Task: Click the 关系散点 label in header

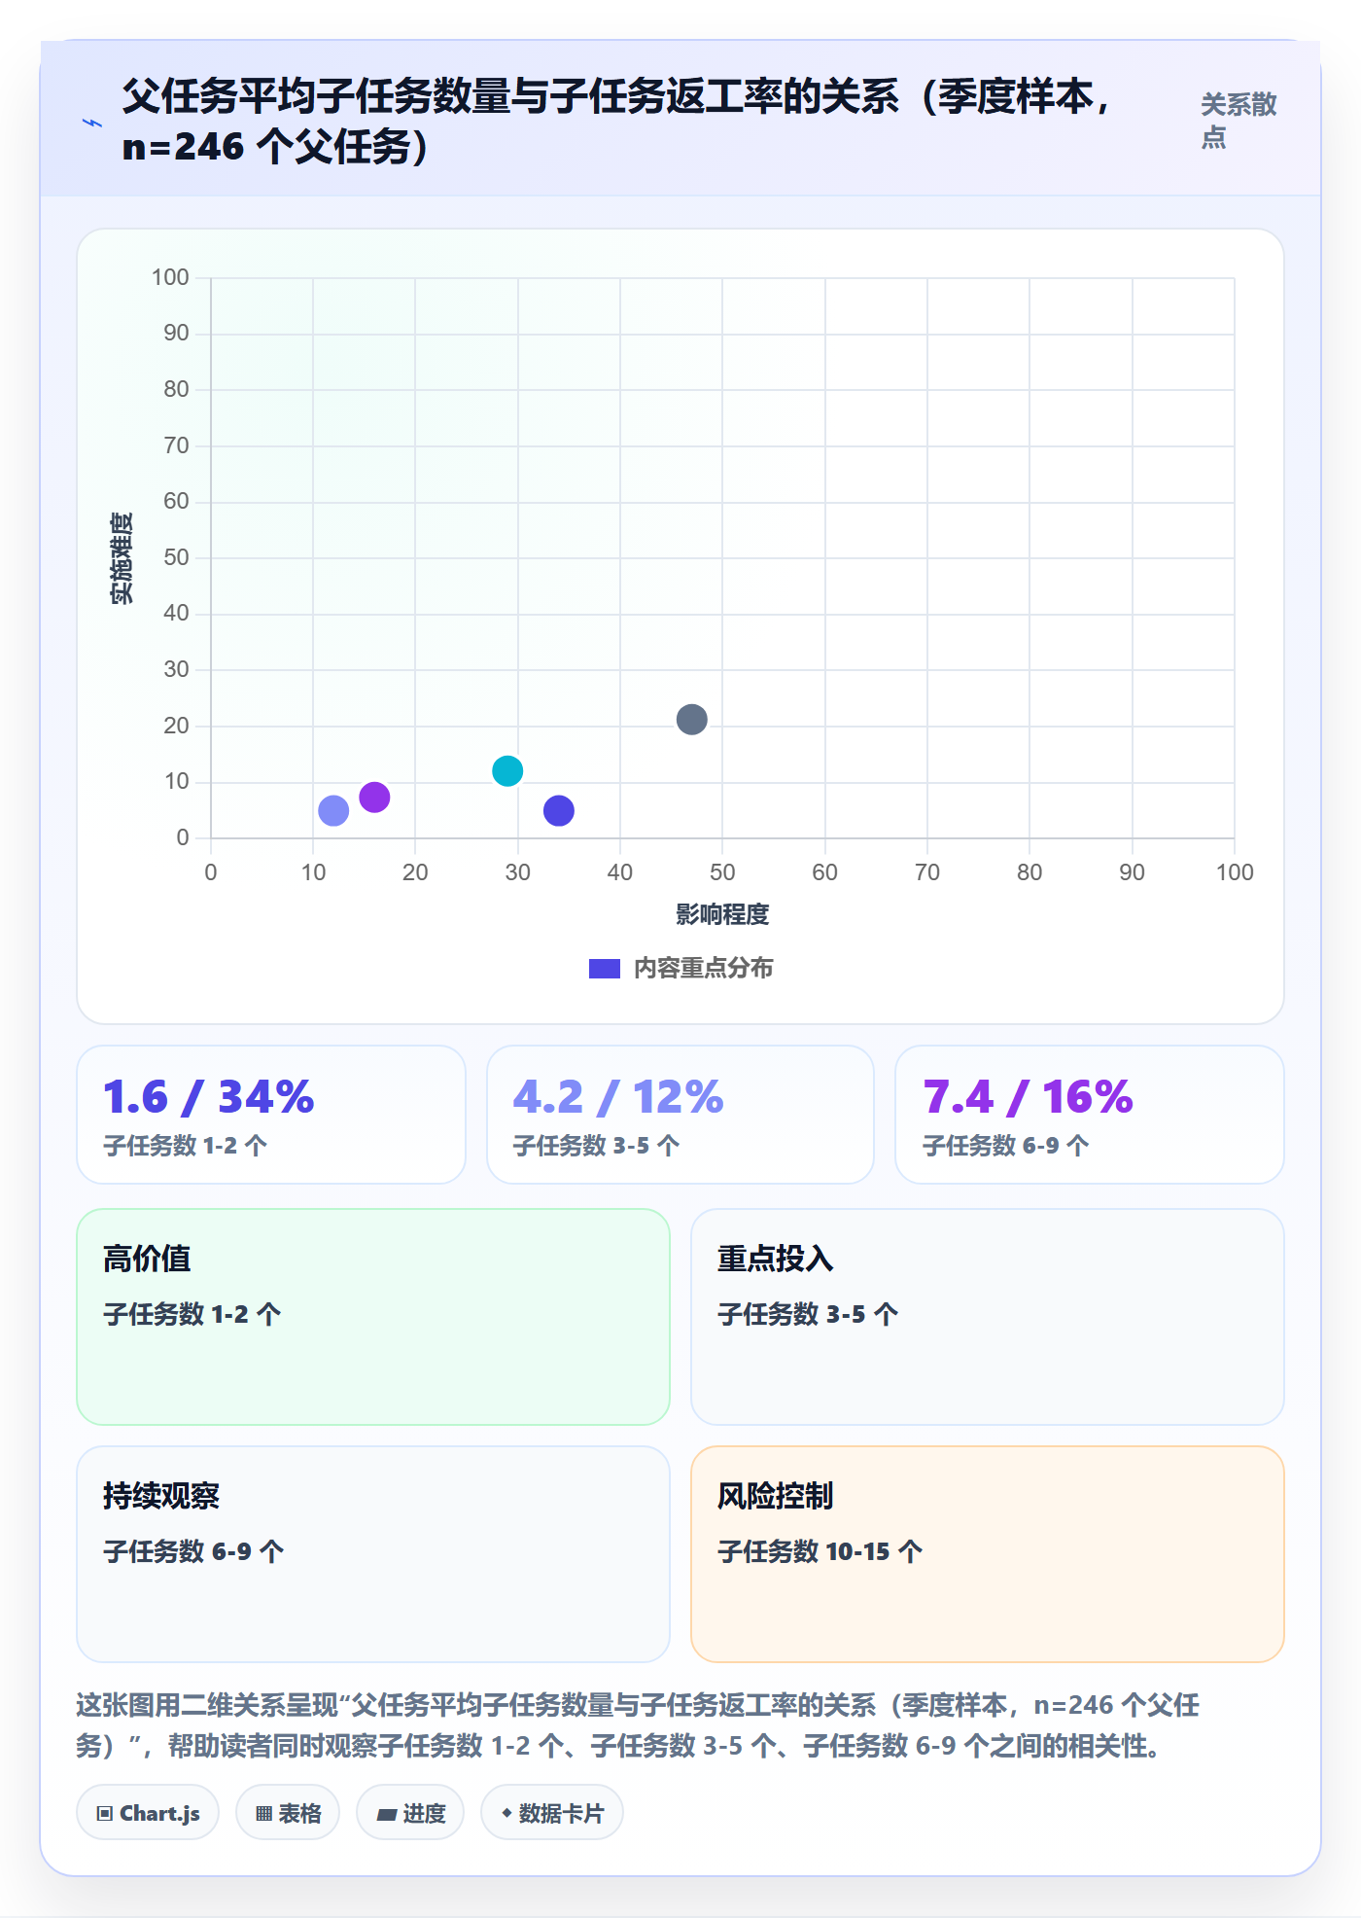Action: [x=1239, y=121]
